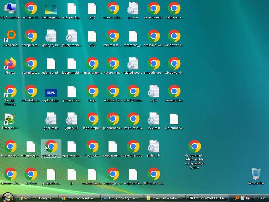Open Everything search tray icon

click(x=237, y=198)
